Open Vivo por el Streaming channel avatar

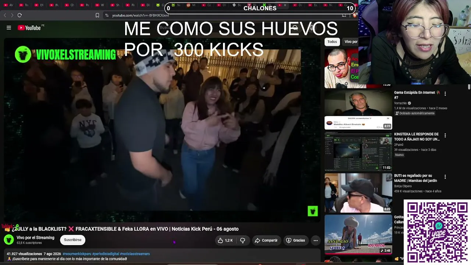(x=9, y=240)
